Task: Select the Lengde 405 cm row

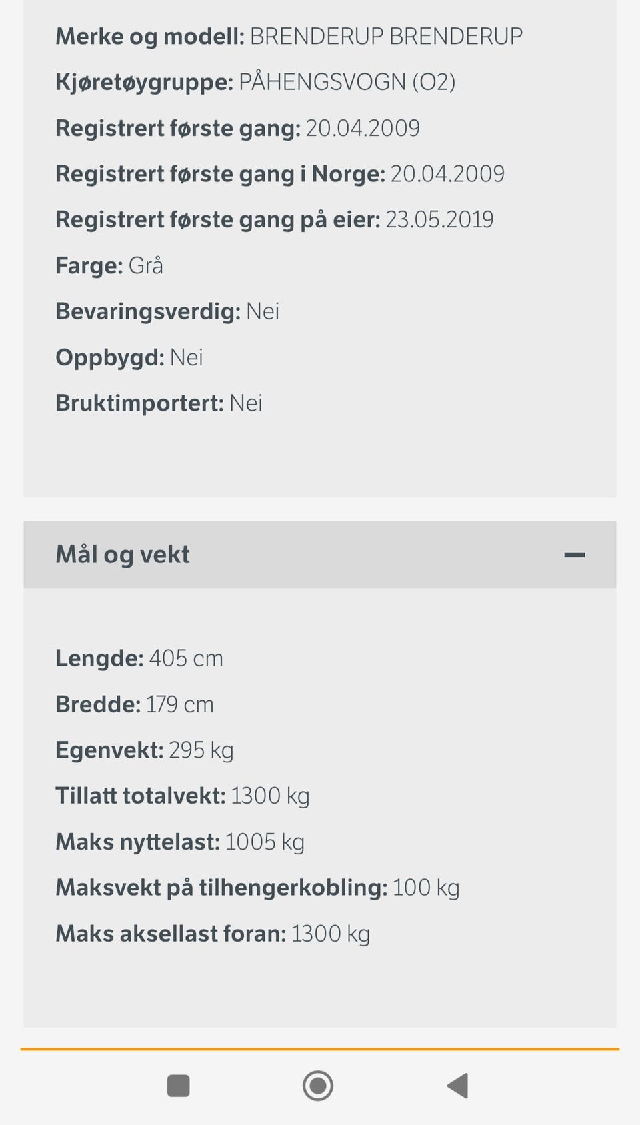Action: 139,658
